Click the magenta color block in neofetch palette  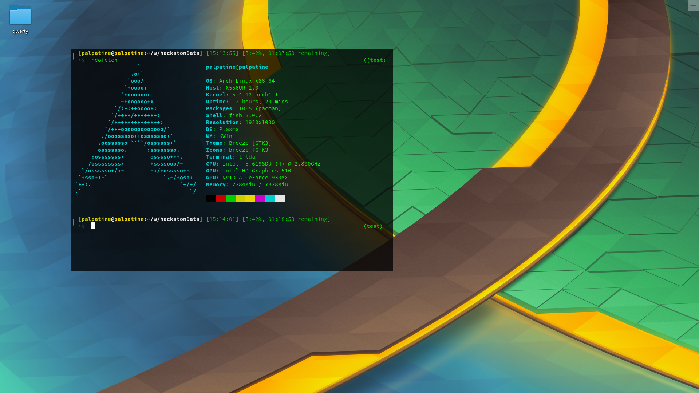click(260, 198)
